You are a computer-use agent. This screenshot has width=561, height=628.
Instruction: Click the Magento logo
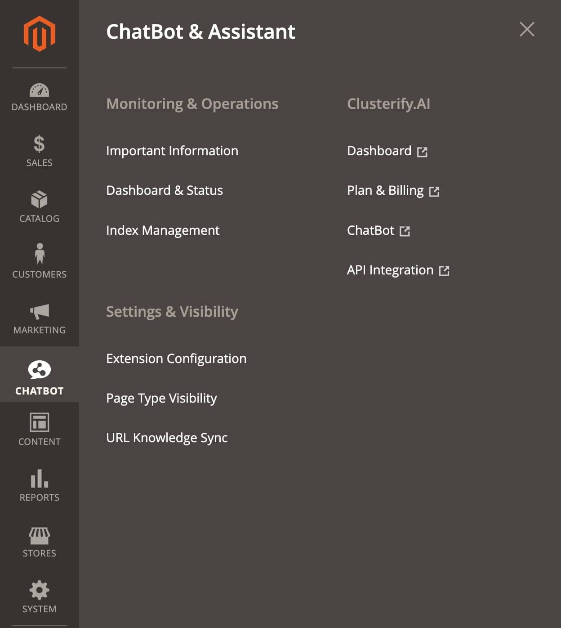point(40,34)
